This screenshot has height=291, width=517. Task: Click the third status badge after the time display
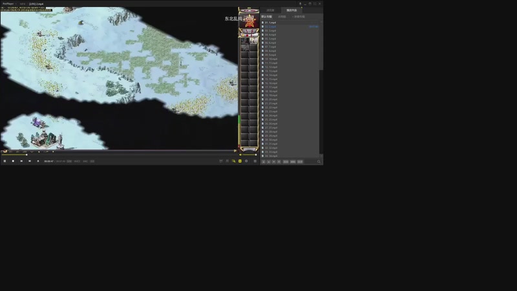click(85, 161)
